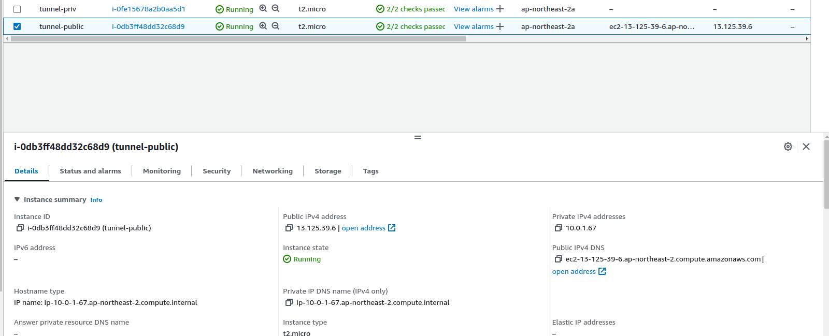Add alarm plus icon for tunnel-public
This screenshot has height=336, width=829.
[x=500, y=26]
